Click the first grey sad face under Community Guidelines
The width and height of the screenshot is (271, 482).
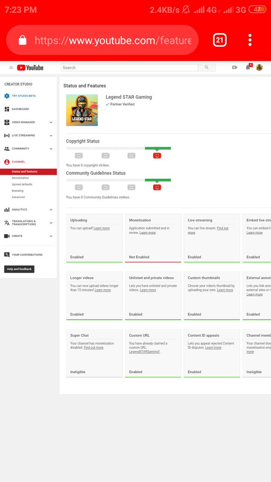click(79, 187)
